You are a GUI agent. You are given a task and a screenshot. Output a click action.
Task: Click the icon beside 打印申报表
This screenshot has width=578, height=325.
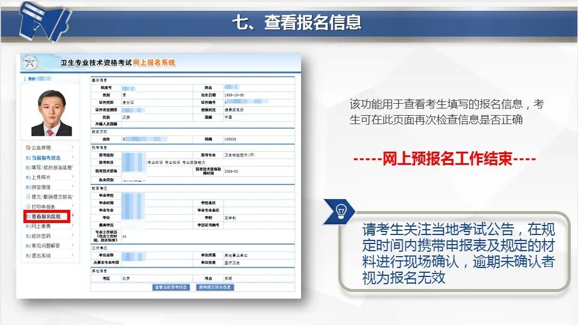pos(27,206)
